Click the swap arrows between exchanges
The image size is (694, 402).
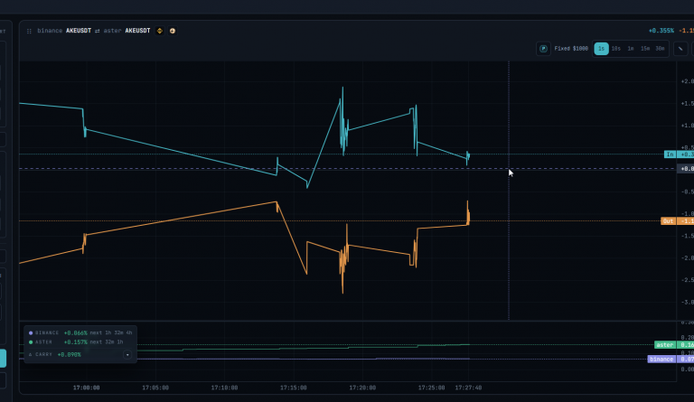[x=98, y=31]
